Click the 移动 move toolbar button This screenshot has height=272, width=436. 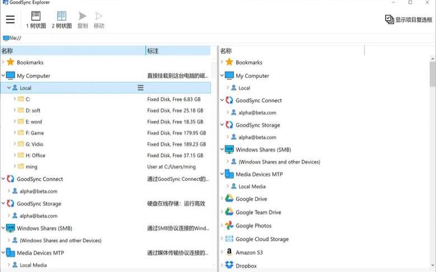[99, 20]
